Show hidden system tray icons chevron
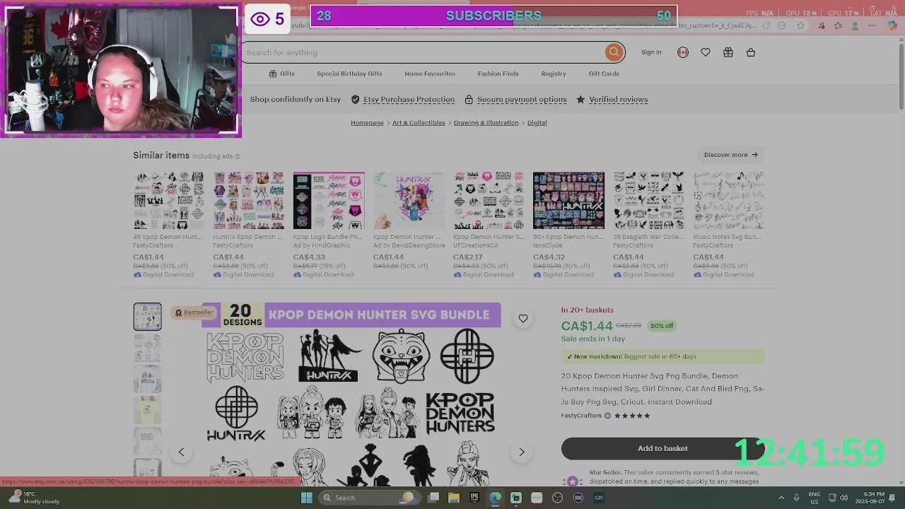The height and width of the screenshot is (509, 905). point(781,498)
